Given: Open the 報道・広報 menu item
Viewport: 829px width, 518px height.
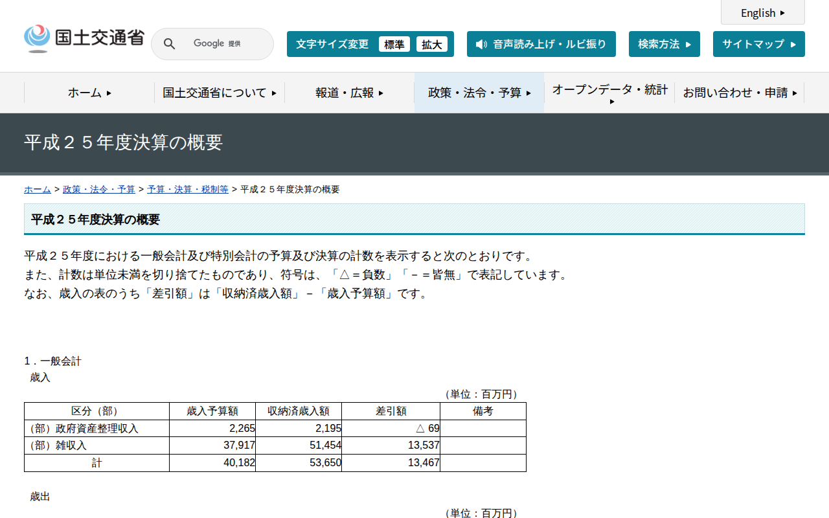Looking at the screenshot, I should [348, 93].
